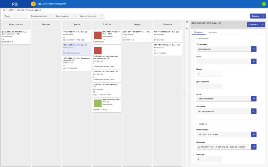Open Автор dropdown
Screen dimensions: 268x167
tap(254, 99)
